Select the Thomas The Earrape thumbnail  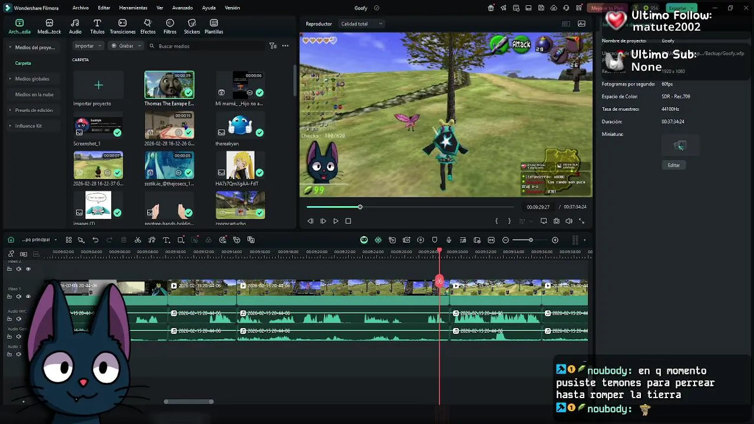(x=169, y=85)
